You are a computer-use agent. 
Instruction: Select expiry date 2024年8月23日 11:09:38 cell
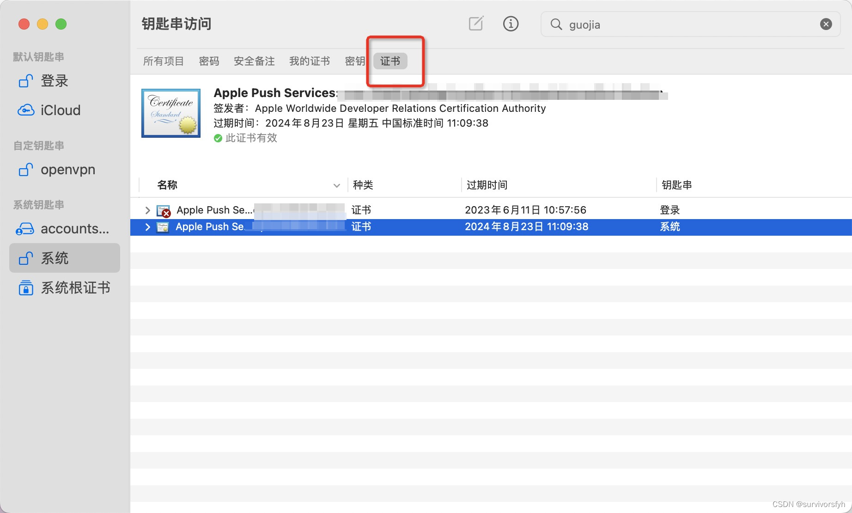point(526,226)
